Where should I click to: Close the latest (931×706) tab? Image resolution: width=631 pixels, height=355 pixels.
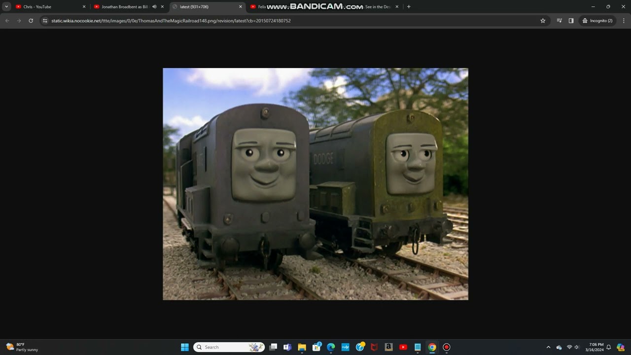(241, 7)
